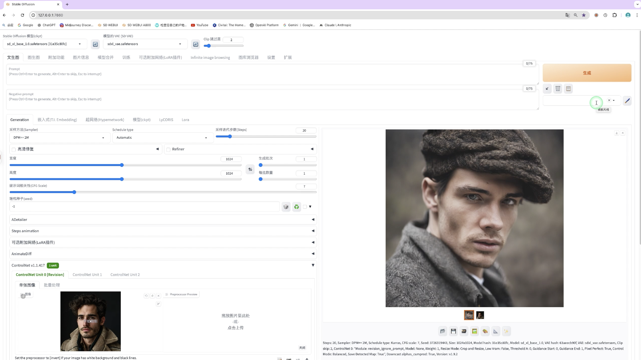Send image to extras triangle ruler icon
The width and height of the screenshot is (641, 360).
pyautogui.click(x=496, y=331)
